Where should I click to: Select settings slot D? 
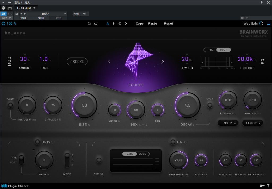tap(126, 24)
